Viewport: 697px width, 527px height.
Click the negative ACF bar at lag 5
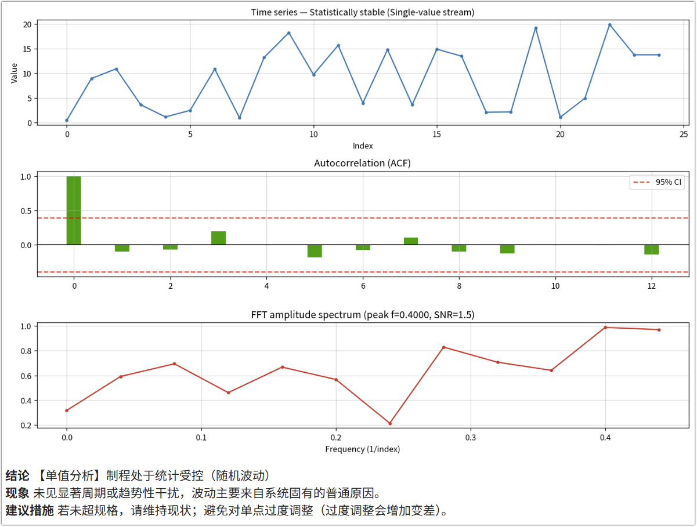click(x=315, y=251)
